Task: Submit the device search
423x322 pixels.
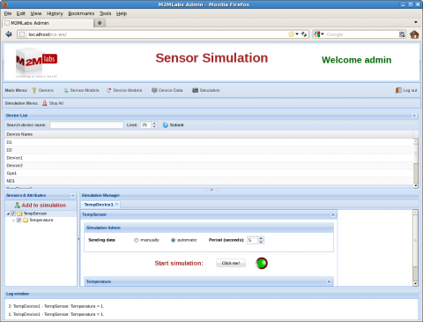Action: [173, 125]
